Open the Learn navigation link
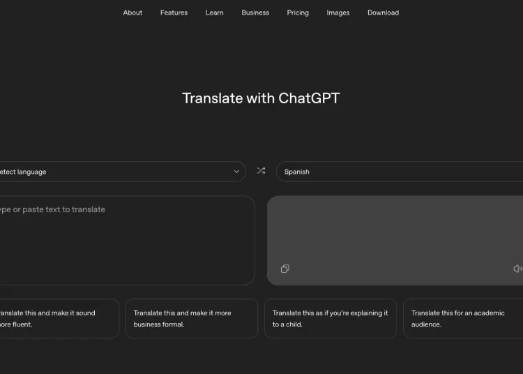523x374 pixels. point(215,13)
